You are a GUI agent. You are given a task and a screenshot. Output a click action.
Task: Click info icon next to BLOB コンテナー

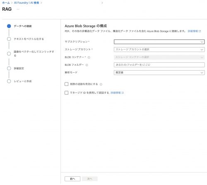point(89,57)
